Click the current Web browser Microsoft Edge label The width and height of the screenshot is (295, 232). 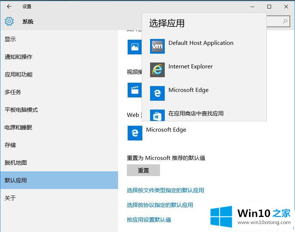click(x=166, y=130)
